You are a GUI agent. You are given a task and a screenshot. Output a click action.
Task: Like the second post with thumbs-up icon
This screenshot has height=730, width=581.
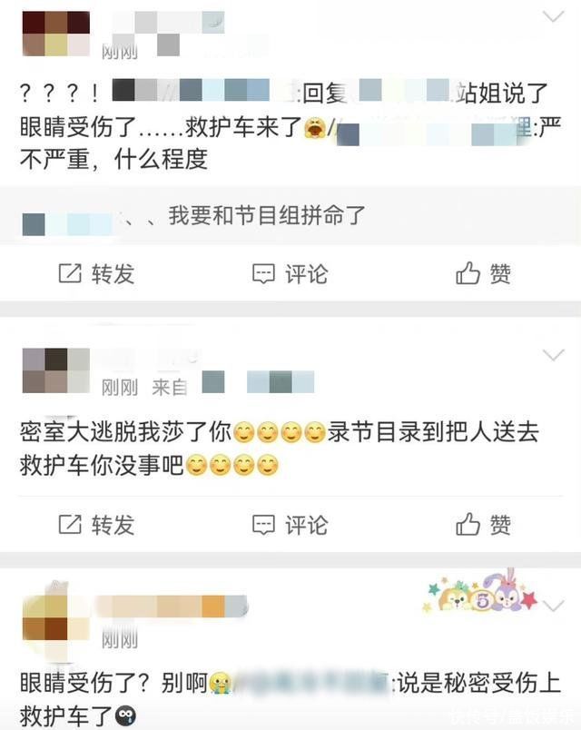pos(468,524)
